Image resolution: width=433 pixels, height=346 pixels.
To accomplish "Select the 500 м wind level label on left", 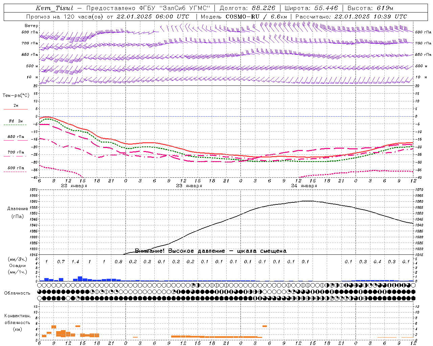I will [32, 66].
